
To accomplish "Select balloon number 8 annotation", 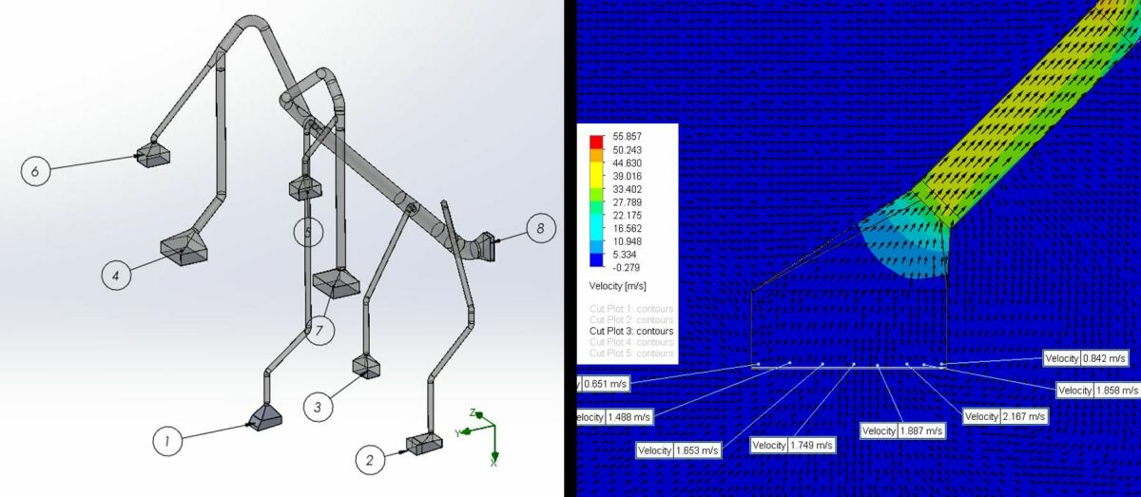I will (x=540, y=229).
